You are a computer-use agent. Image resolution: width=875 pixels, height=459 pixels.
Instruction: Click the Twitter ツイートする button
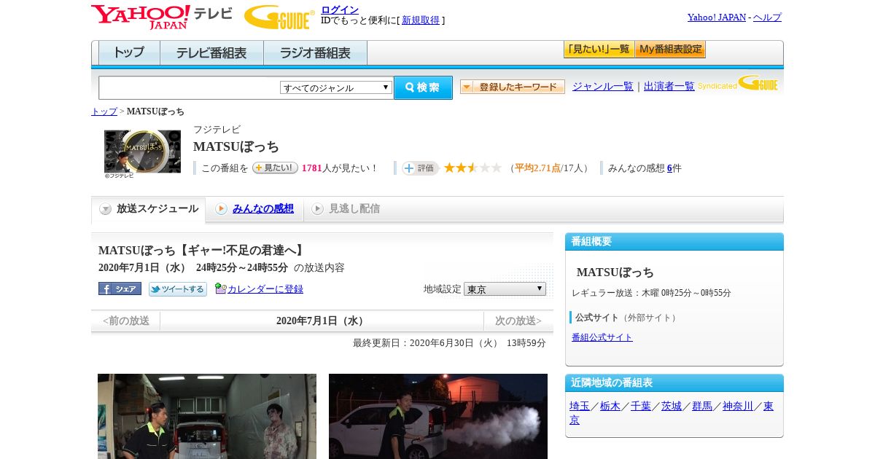178,289
